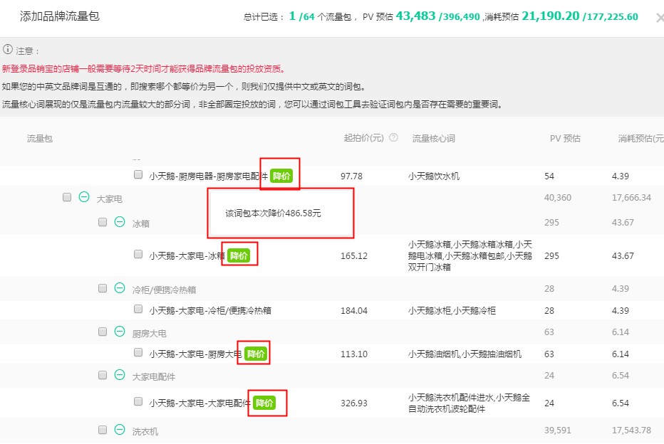Click the tooltip 该词包本次降价486.58元

click(273, 213)
